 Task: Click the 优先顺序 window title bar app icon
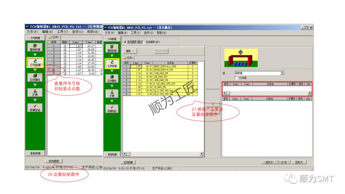105,28
